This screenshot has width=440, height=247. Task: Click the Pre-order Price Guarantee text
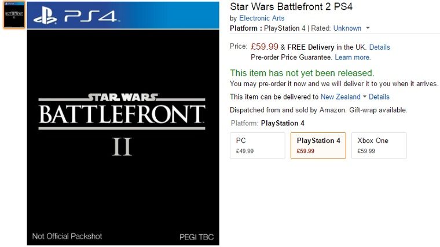tap(291, 57)
